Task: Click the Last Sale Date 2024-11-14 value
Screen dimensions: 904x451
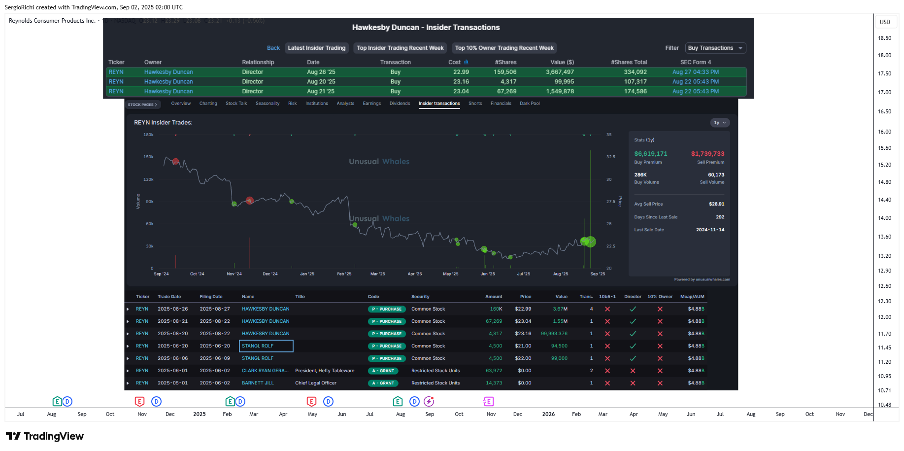Action: point(710,230)
